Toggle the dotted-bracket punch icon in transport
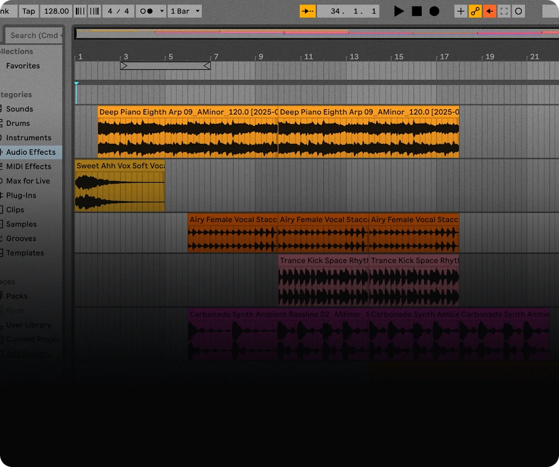Image resolution: width=559 pixels, height=467 pixels. point(504,11)
